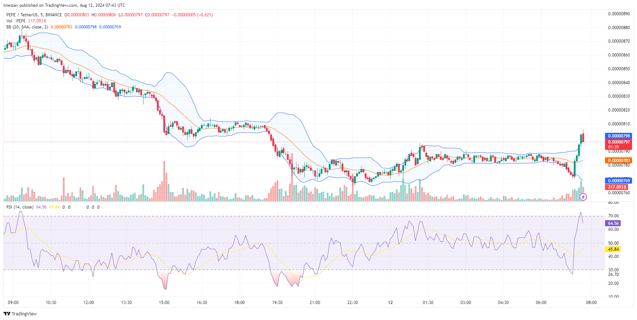
Task: Click the low value L0.00000797 in legend
Action: pos(130,15)
